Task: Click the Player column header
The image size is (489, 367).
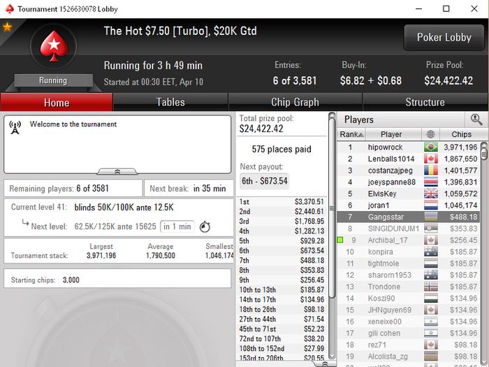Action: click(391, 134)
